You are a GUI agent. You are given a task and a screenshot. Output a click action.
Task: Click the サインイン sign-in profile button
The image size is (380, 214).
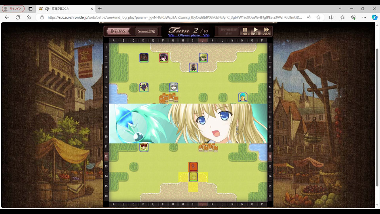[13, 9]
